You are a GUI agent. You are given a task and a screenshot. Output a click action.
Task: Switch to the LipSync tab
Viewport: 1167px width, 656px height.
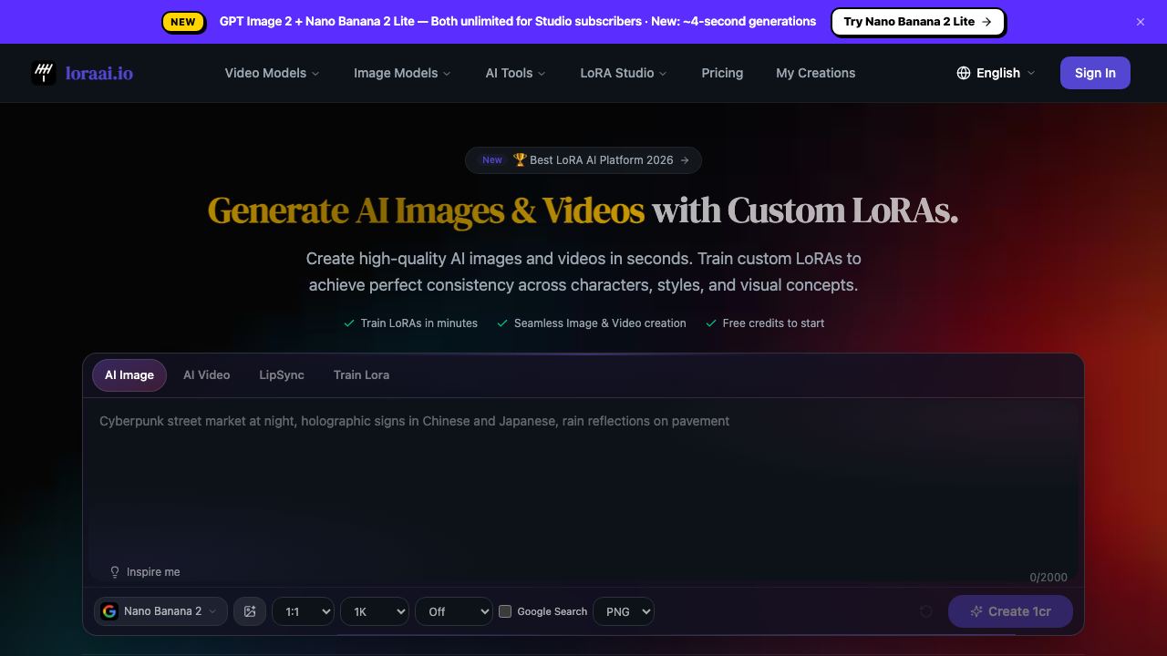(282, 375)
